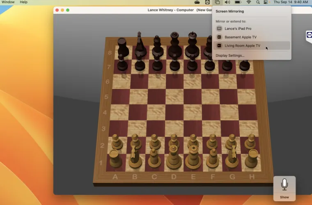Viewport: 312px width, 205px height.
Task: Select the white king on E1
Action: pyautogui.click(x=193, y=158)
